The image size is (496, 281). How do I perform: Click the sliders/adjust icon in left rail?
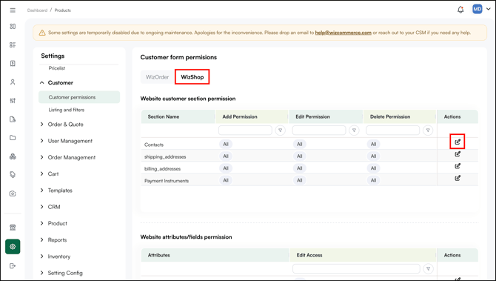13,100
